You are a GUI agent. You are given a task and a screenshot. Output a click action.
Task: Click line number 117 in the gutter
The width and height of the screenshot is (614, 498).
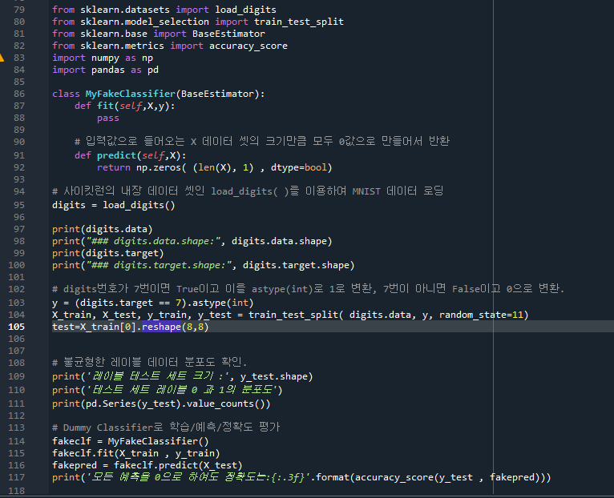coord(17,478)
